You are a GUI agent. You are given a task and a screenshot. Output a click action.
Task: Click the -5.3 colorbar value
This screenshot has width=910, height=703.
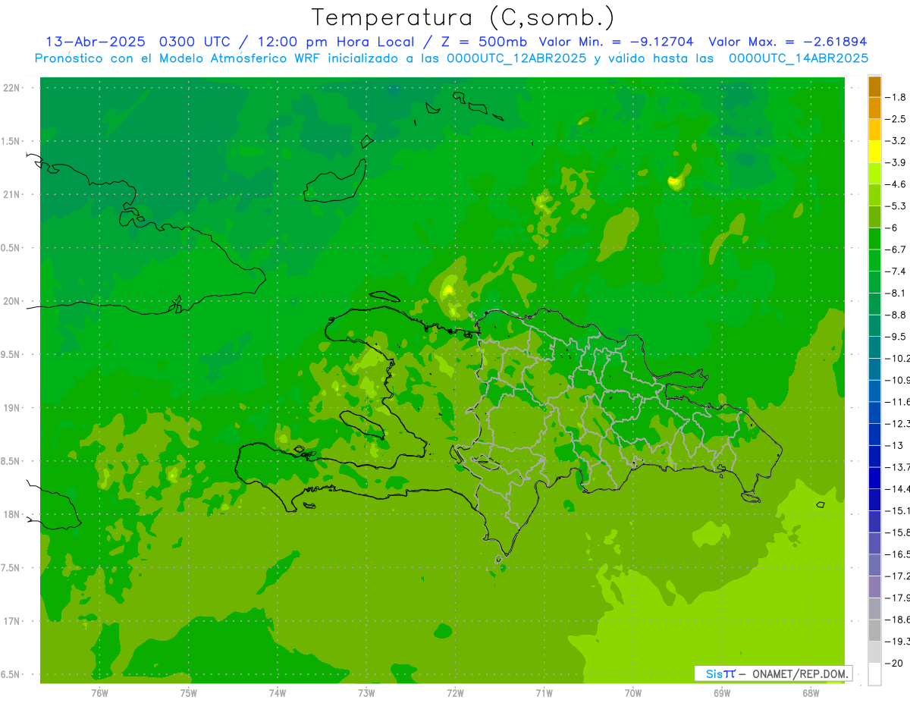click(x=896, y=206)
